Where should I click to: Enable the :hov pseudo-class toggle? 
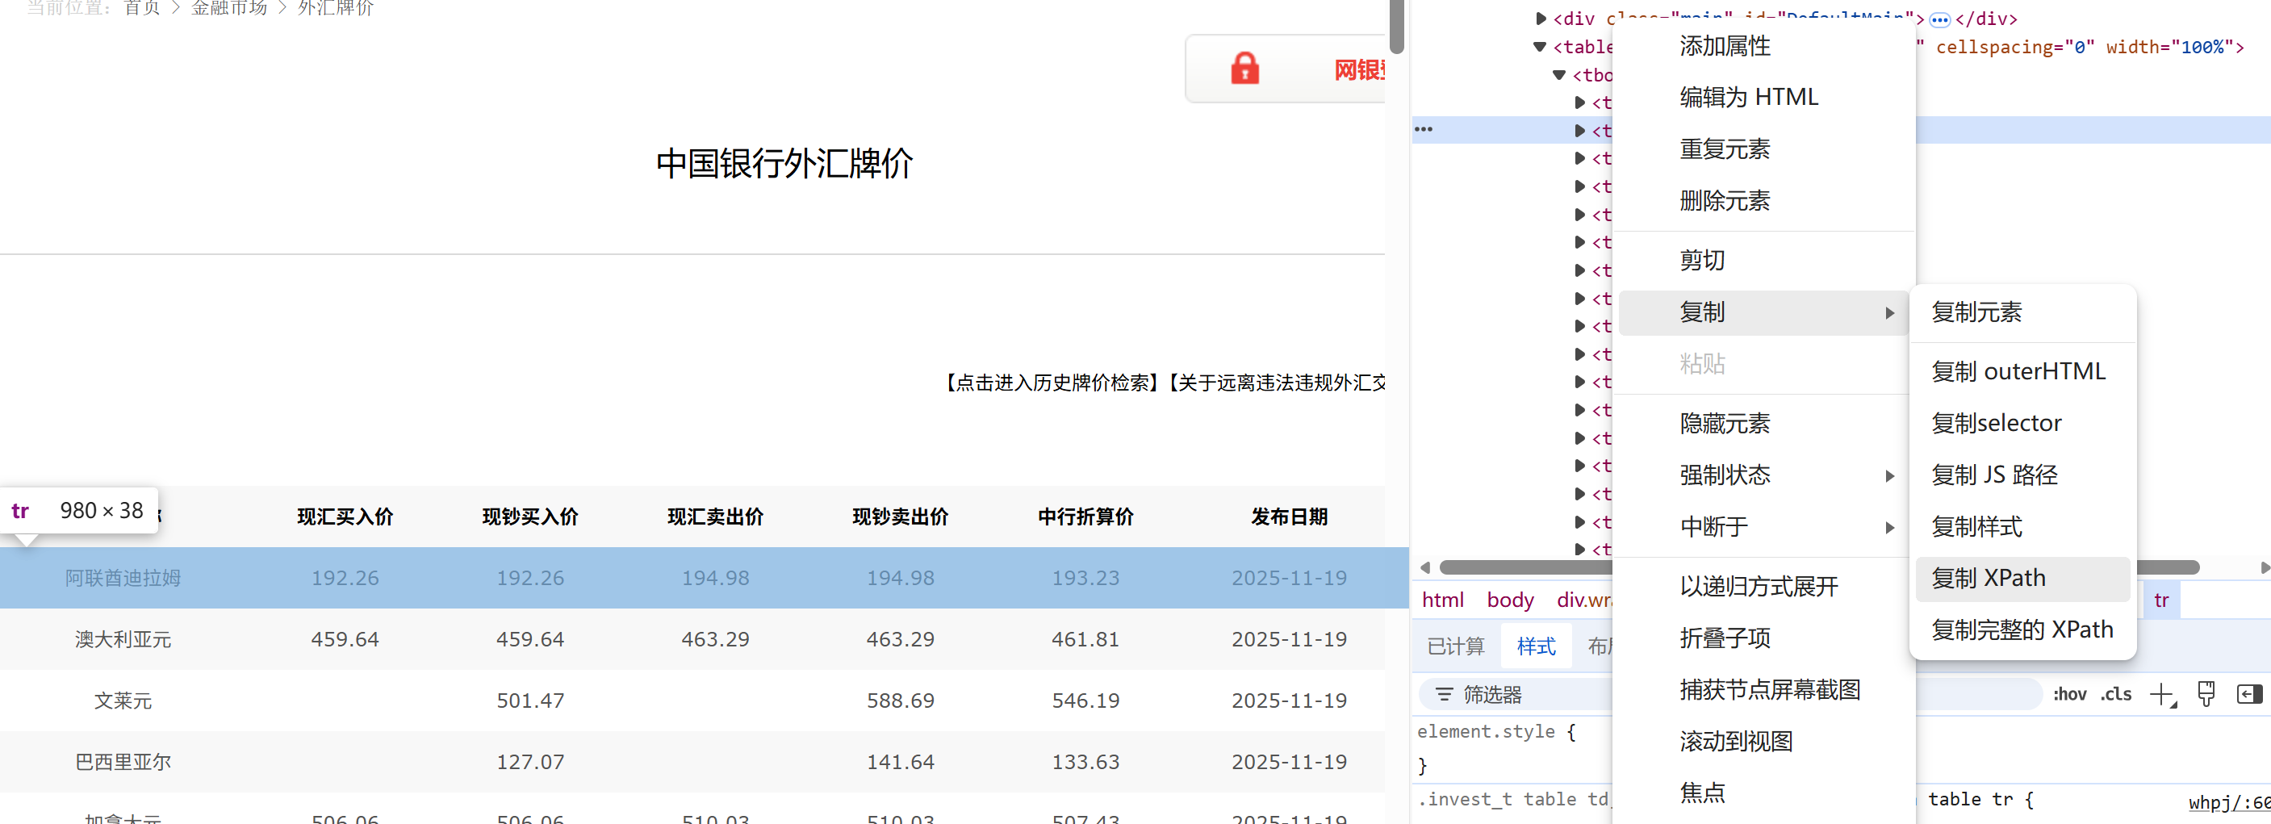[2070, 693]
